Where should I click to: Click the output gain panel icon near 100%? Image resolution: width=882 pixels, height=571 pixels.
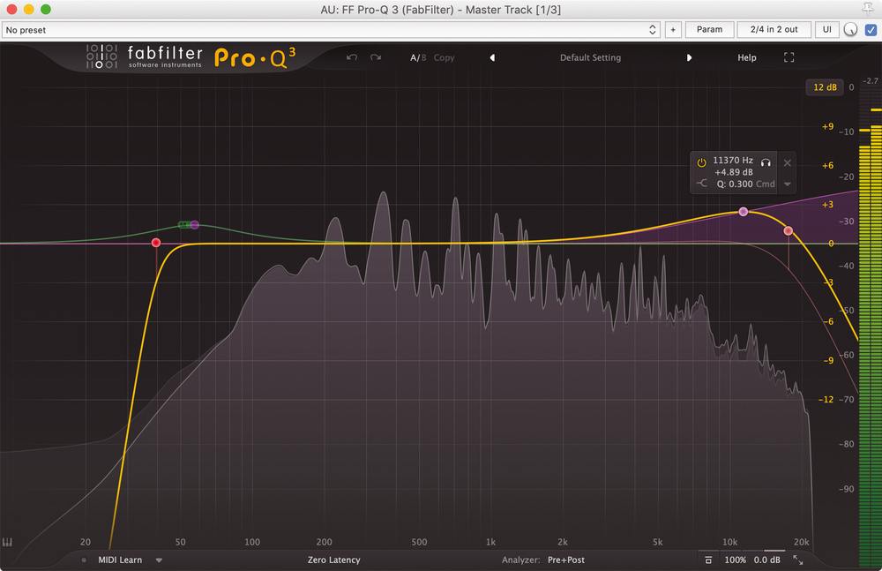(x=707, y=560)
